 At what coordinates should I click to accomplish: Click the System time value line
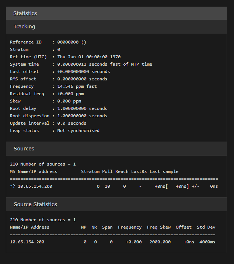(x=105, y=64)
